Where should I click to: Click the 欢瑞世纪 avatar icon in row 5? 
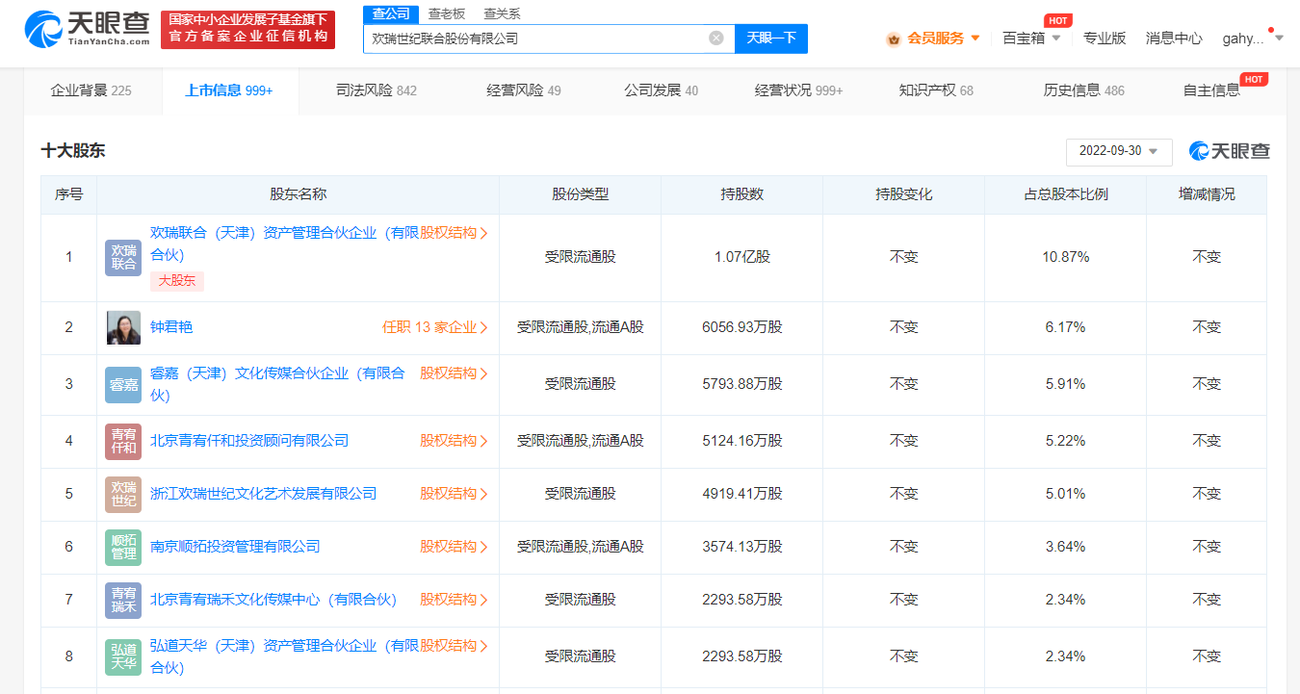122,493
